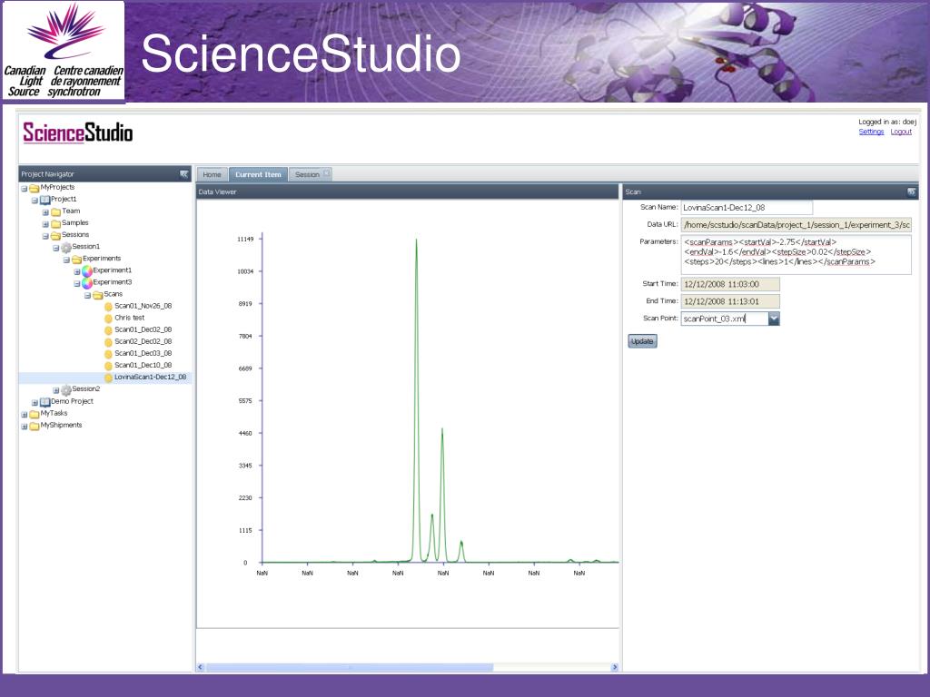The width and height of the screenshot is (930, 697).
Task: Select Scan01_Dec03_08 in the tree
Action: pyautogui.click(x=143, y=353)
